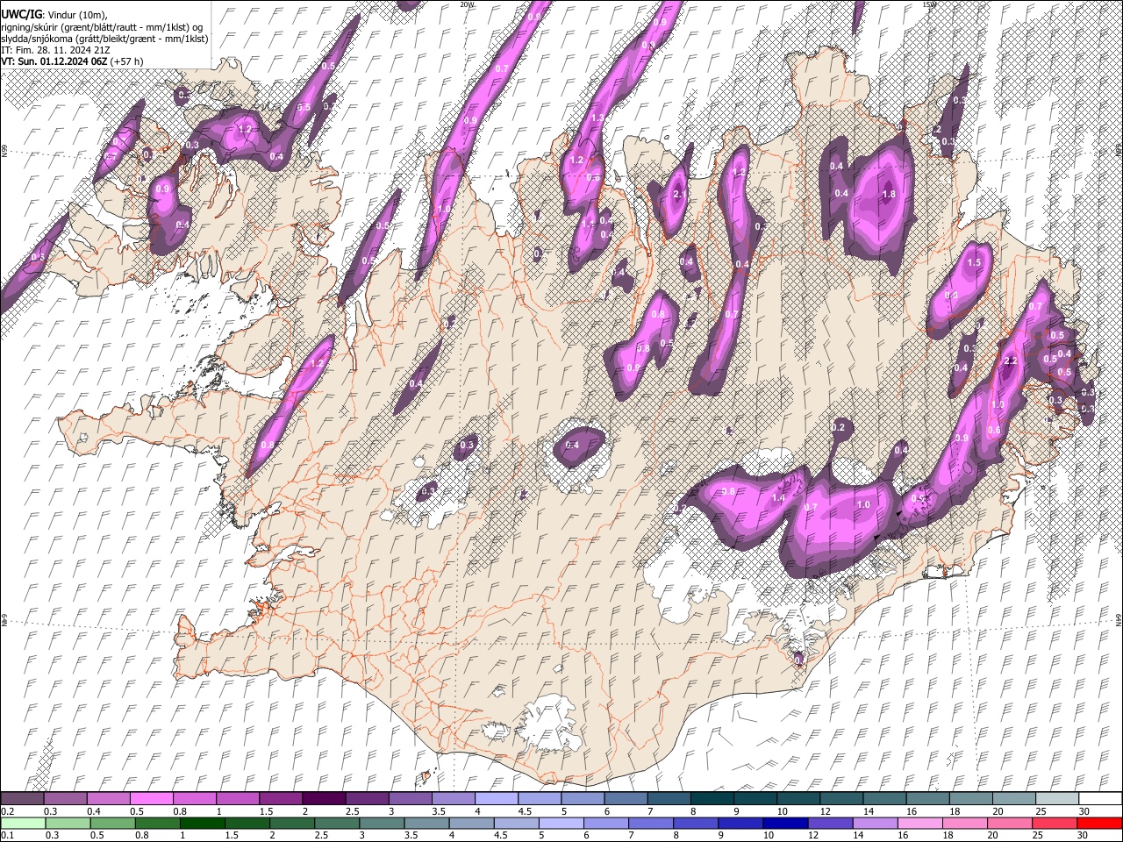This screenshot has width=1123, height=842.
Task: Click the red-pink 25 swatch in lower legend
Action: [1055, 823]
